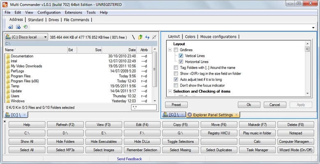Click drive icon on left panel [C:] tab
The image size is (320, 164).
pyautogui.click(x=7, y=115)
